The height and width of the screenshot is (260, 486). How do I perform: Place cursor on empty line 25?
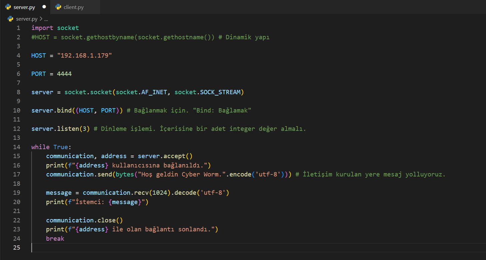pos(133,247)
